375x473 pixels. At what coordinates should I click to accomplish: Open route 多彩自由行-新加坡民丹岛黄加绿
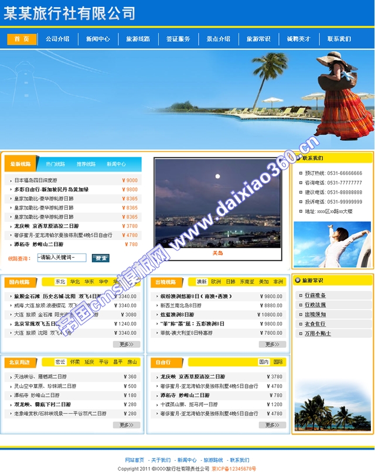click(52, 190)
